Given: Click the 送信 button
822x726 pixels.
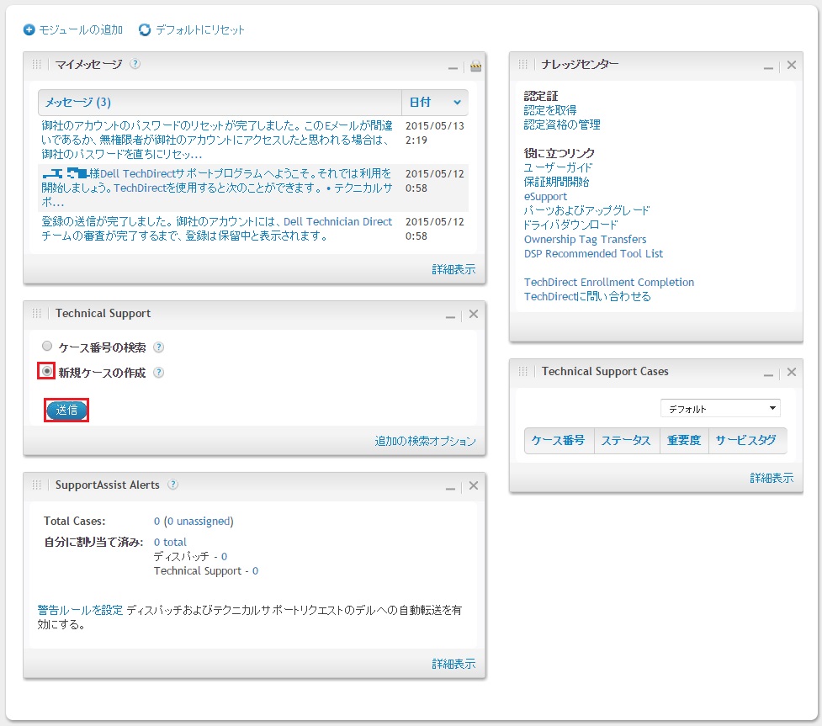Looking at the screenshot, I should (x=66, y=410).
